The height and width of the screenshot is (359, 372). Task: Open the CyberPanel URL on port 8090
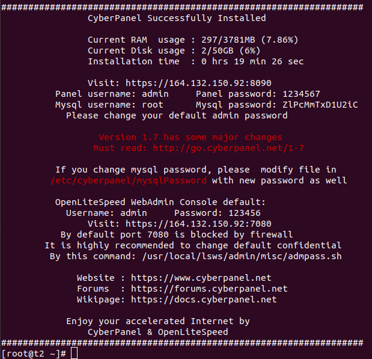(204, 83)
